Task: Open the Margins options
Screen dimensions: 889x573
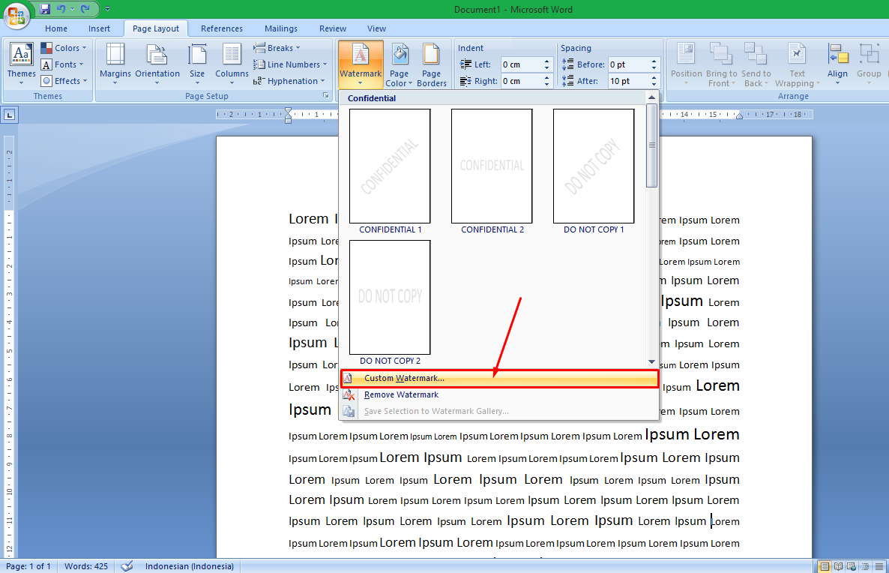Action: (115, 64)
